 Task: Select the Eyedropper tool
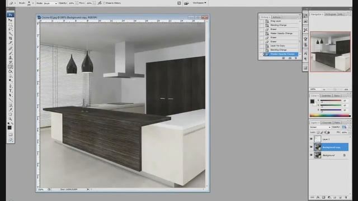click(10, 110)
